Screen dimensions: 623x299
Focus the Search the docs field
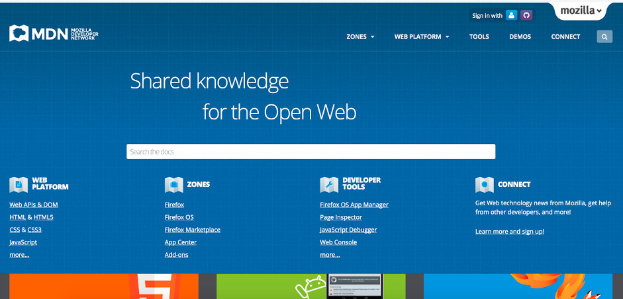tap(311, 152)
